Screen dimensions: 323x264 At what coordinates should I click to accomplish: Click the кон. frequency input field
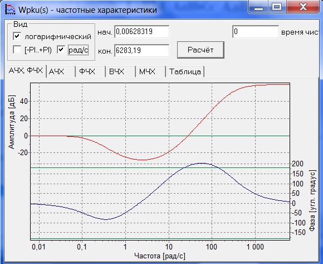point(141,50)
